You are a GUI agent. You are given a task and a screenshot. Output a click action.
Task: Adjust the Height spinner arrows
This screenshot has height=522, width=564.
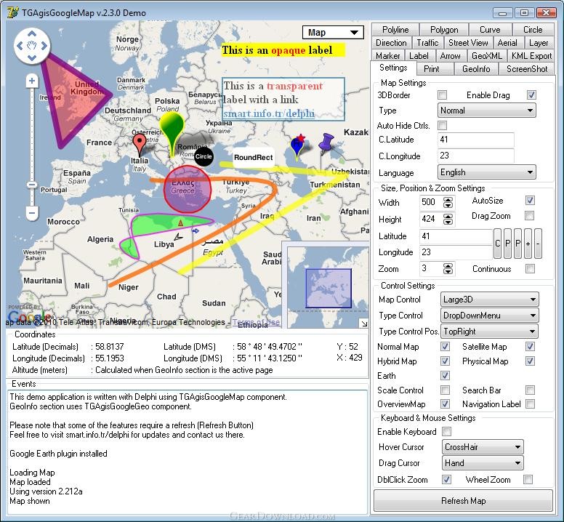pos(448,219)
